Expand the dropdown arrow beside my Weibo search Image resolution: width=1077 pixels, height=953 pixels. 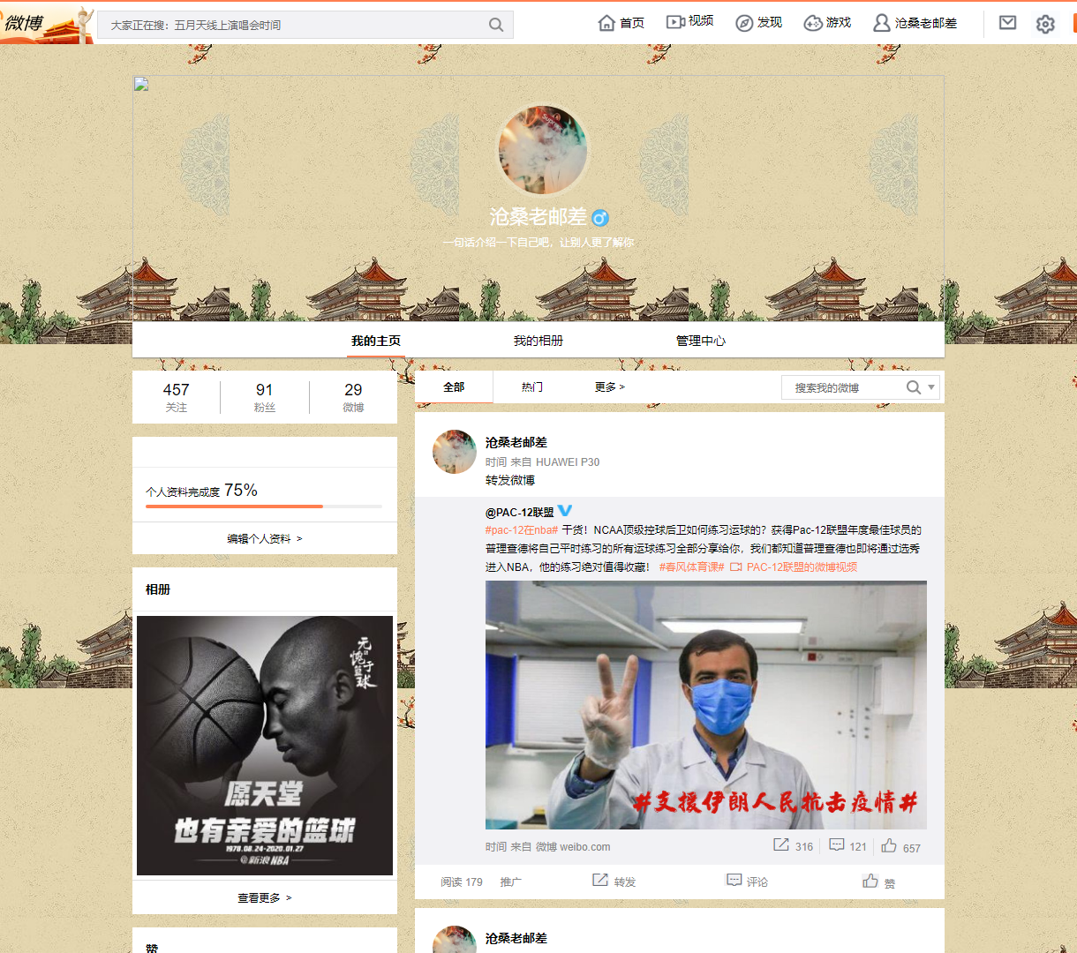pyautogui.click(x=931, y=387)
